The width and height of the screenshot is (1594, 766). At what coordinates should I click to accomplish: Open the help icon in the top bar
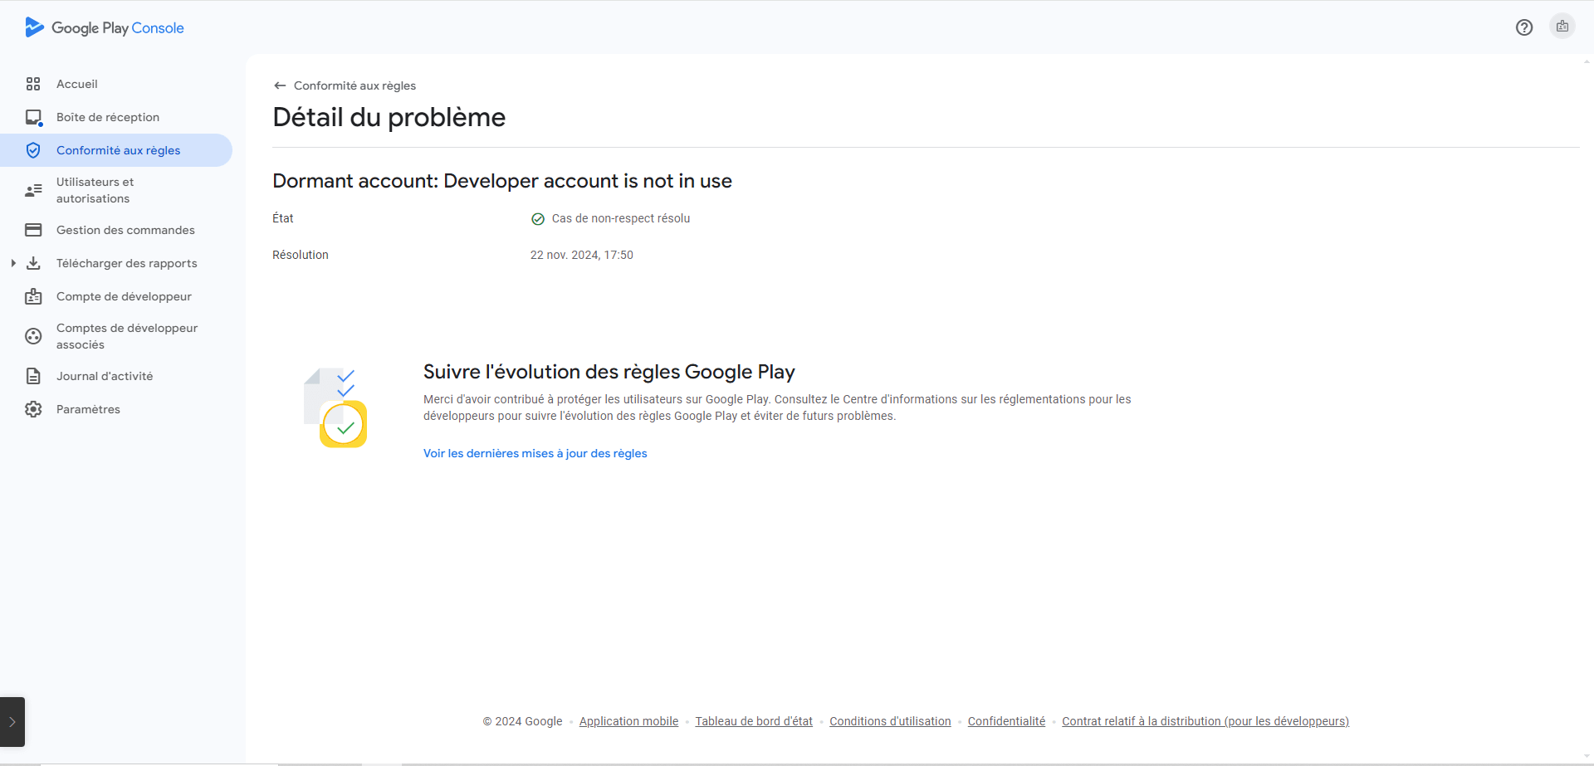(x=1524, y=27)
